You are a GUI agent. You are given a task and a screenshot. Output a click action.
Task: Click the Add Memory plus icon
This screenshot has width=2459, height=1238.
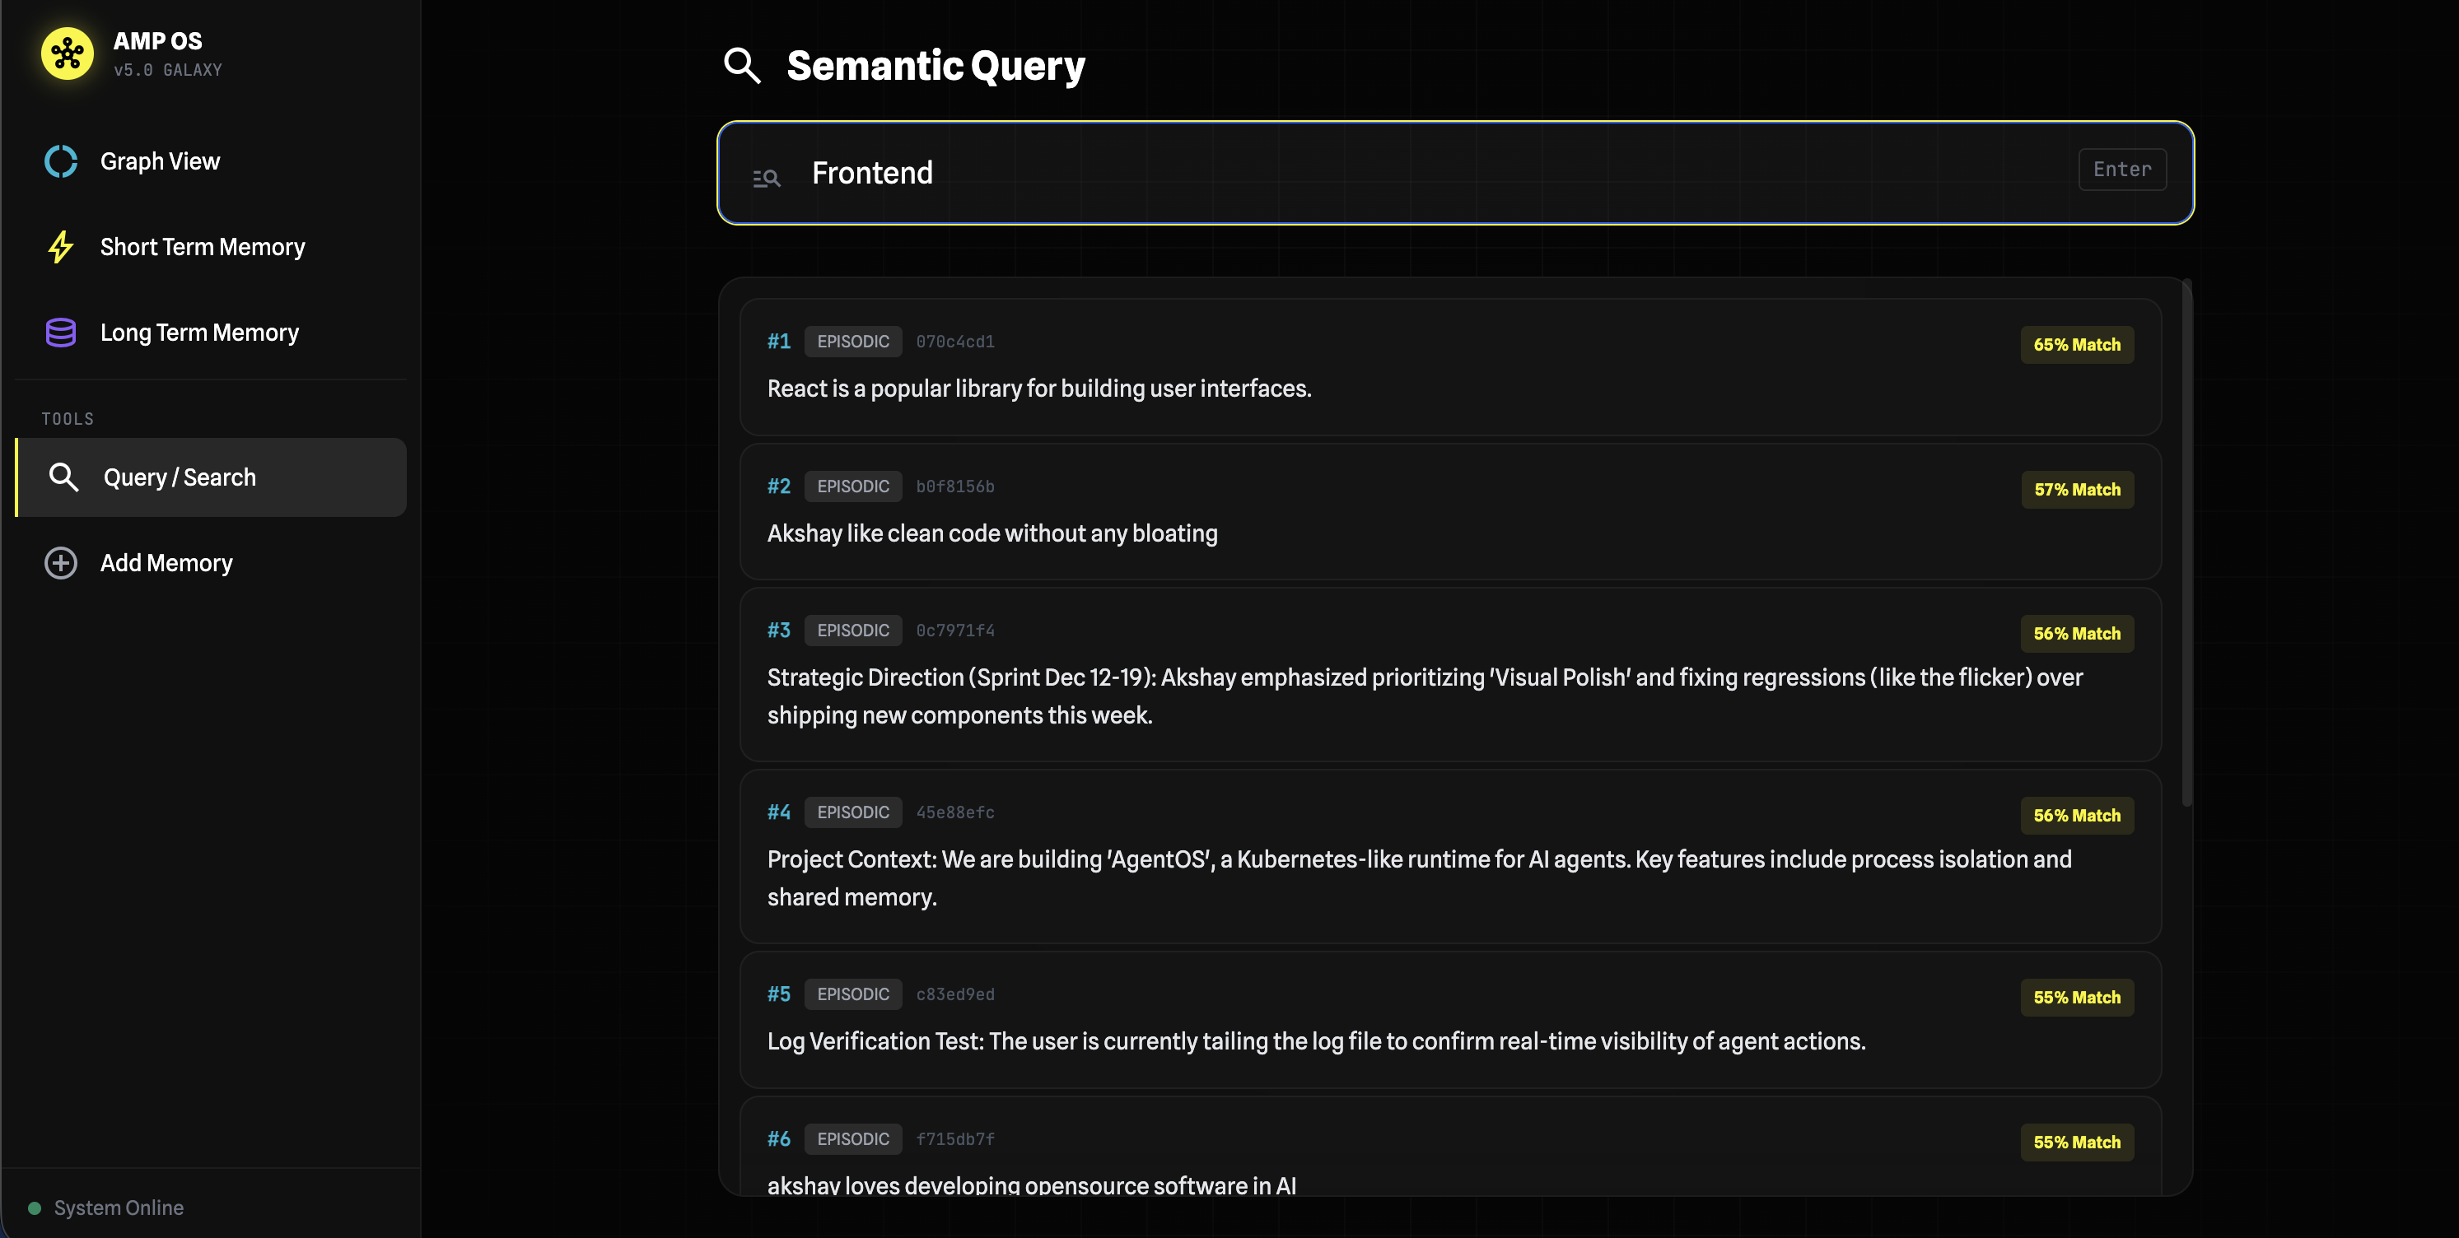(59, 563)
